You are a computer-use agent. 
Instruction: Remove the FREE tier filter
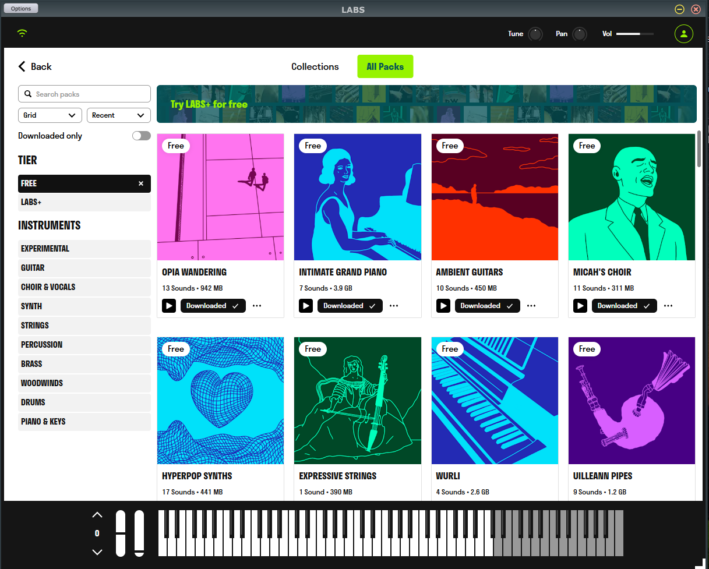140,183
